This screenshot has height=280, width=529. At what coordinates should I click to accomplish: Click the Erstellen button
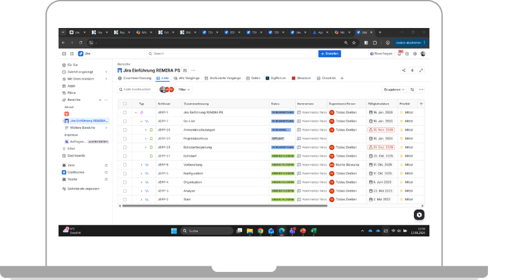point(329,54)
